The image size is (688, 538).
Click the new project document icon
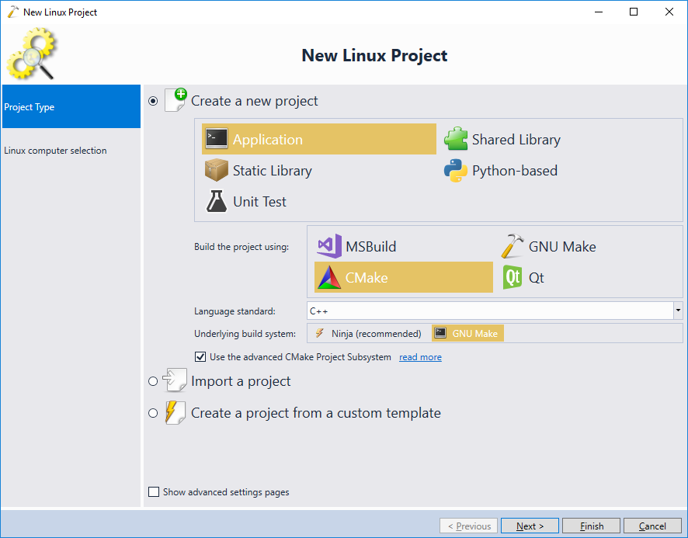(x=175, y=100)
